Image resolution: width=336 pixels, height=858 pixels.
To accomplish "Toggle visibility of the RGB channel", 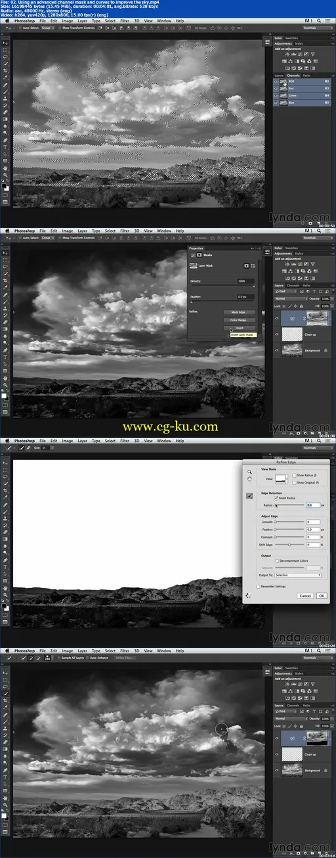I will (x=277, y=82).
